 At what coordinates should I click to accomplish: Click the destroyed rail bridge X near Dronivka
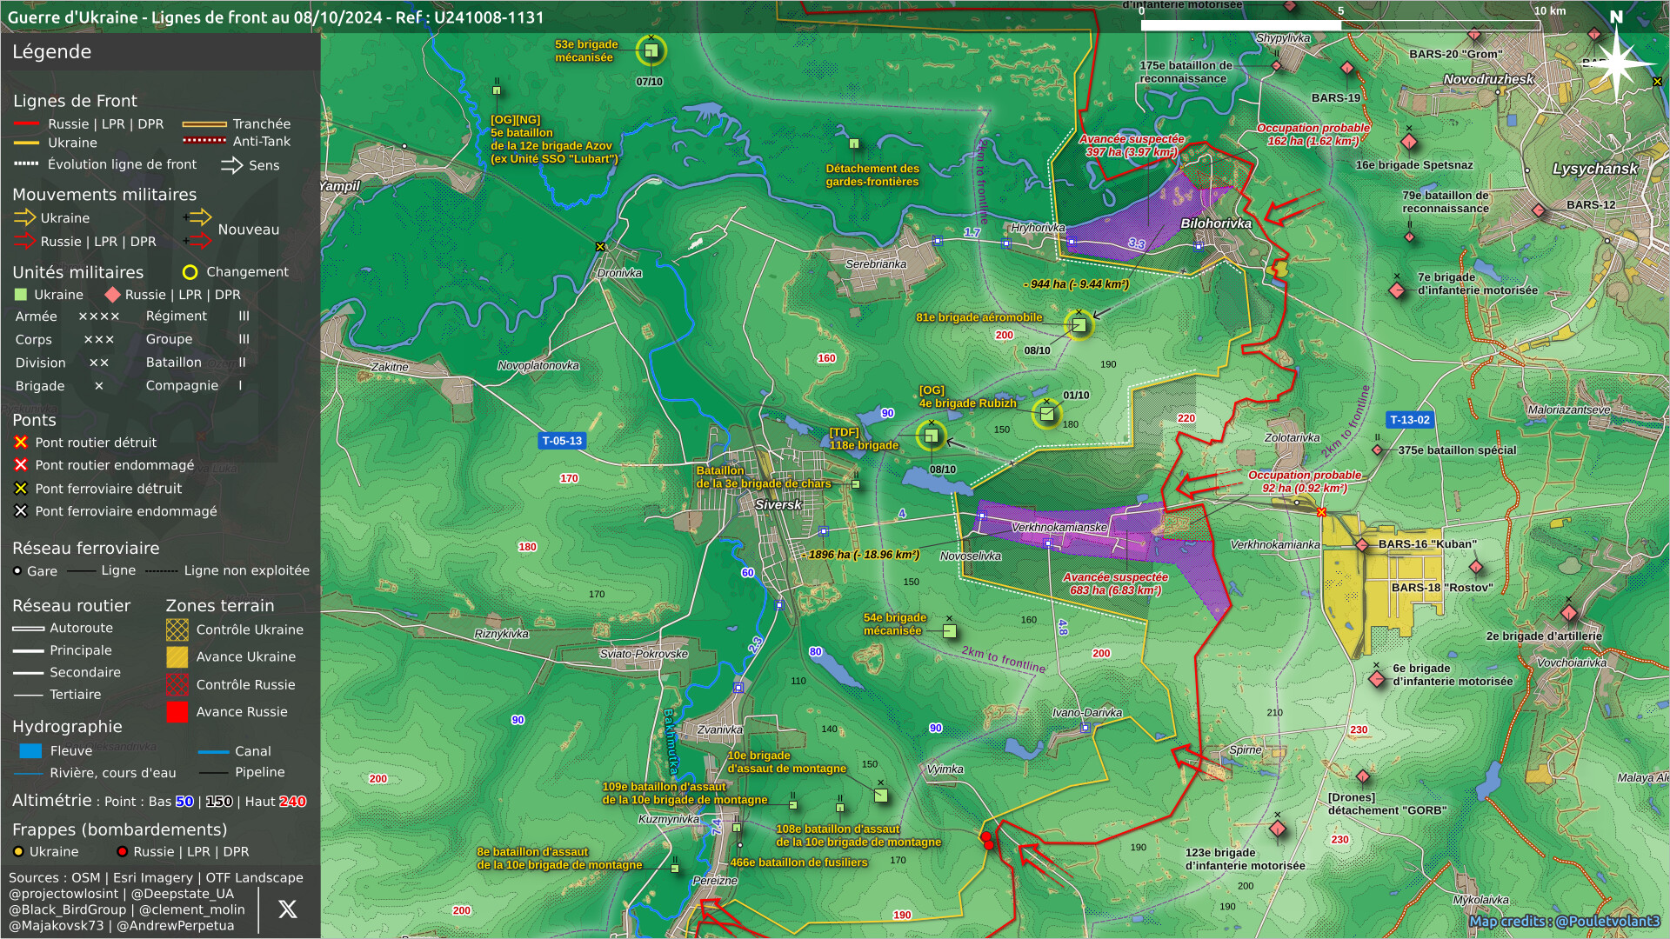(x=600, y=247)
